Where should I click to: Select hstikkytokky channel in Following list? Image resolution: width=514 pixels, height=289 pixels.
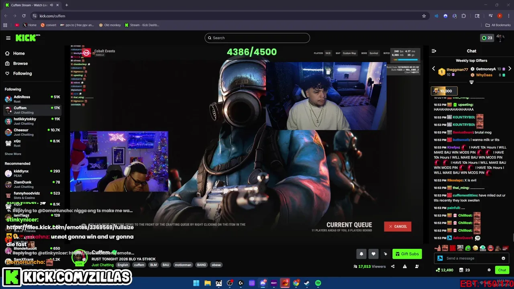point(32,121)
